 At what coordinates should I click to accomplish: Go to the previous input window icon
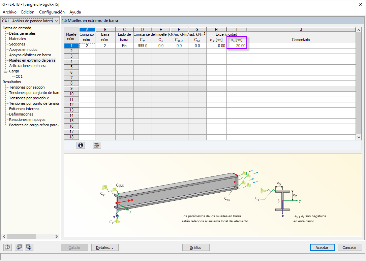[19, 247]
